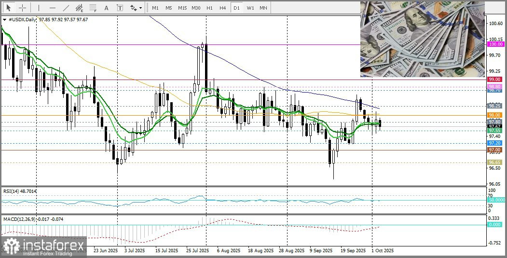Viewport: 507px width, 258px height.
Task: Select the text 'A' tool
Action: click(x=107, y=8)
